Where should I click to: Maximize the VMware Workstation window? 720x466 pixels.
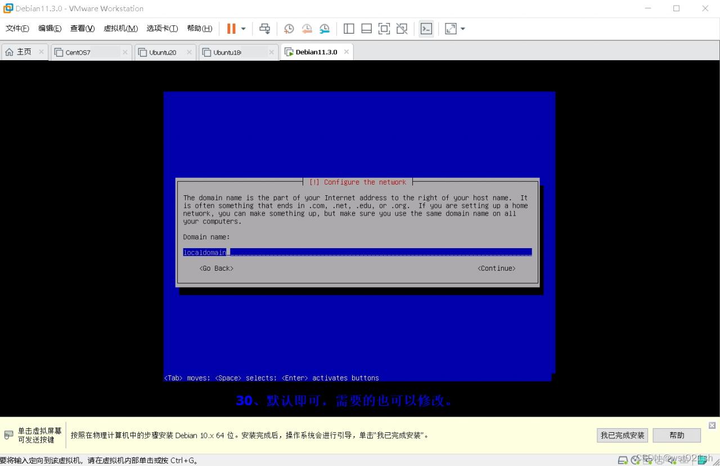click(x=676, y=8)
